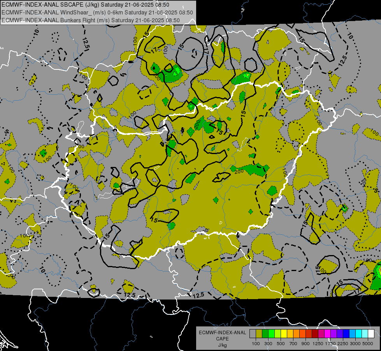Click the legend CAPE label
The width and height of the screenshot is (381, 351).
point(222,339)
